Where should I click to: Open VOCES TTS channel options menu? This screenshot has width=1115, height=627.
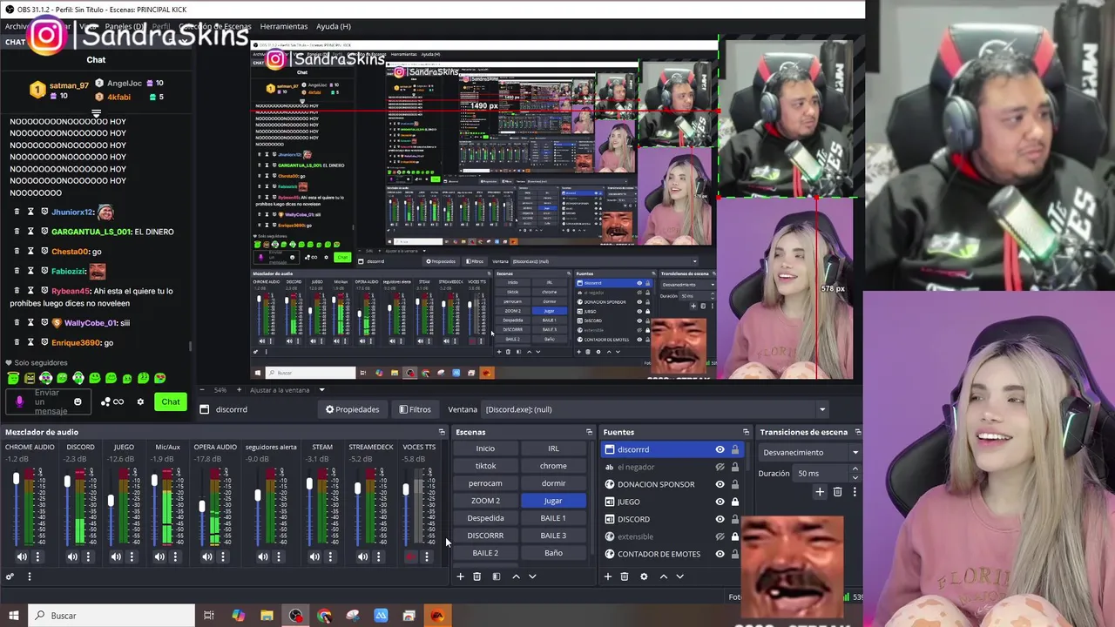(426, 556)
